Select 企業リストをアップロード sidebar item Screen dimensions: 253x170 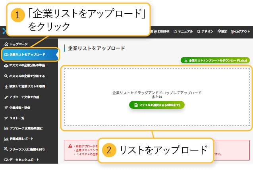[30, 54]
